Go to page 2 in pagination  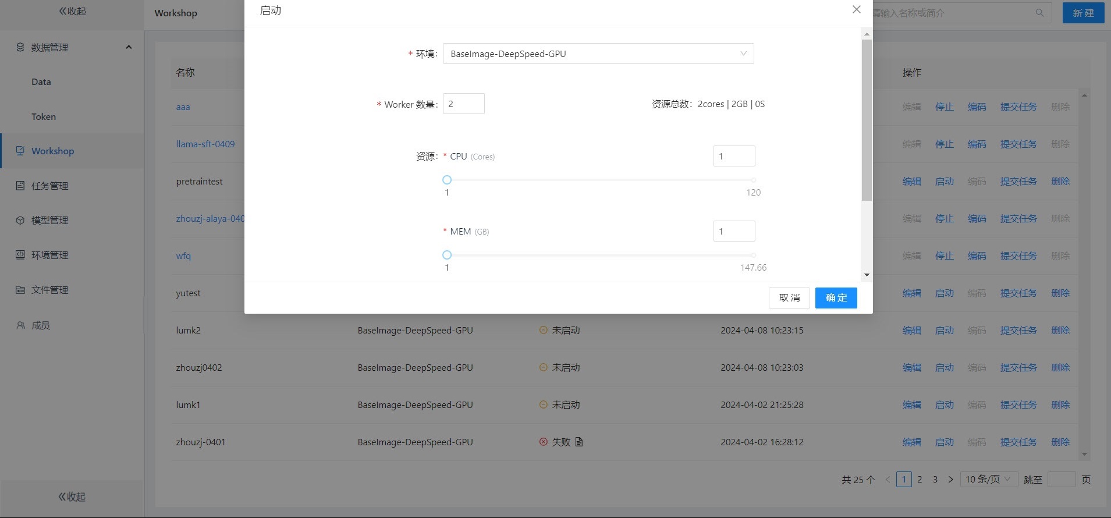click(x=920, y=479)
